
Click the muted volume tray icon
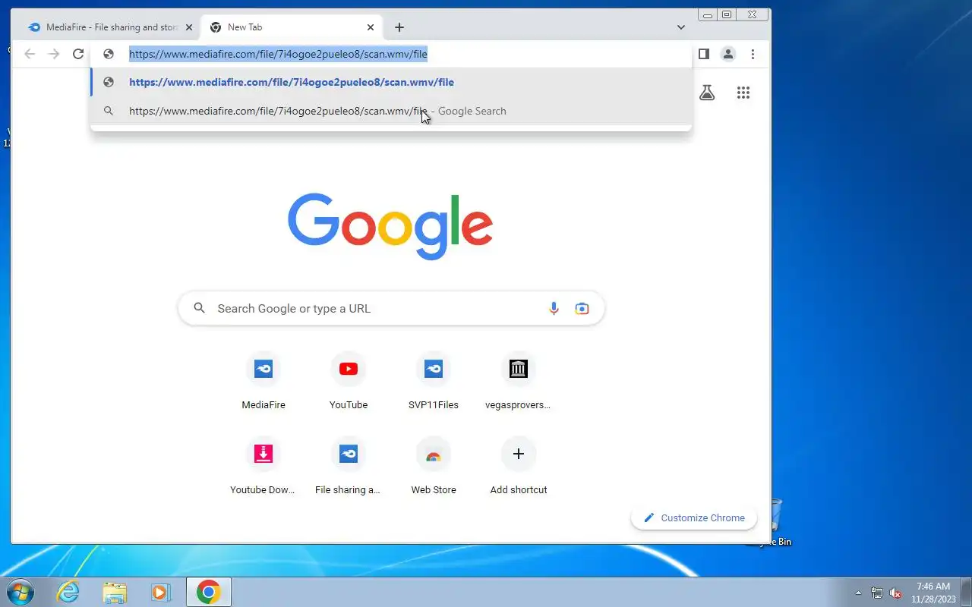tap(895, 593)
